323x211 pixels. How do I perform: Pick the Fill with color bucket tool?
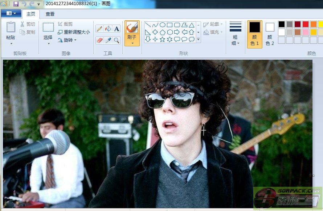point(108,29)
